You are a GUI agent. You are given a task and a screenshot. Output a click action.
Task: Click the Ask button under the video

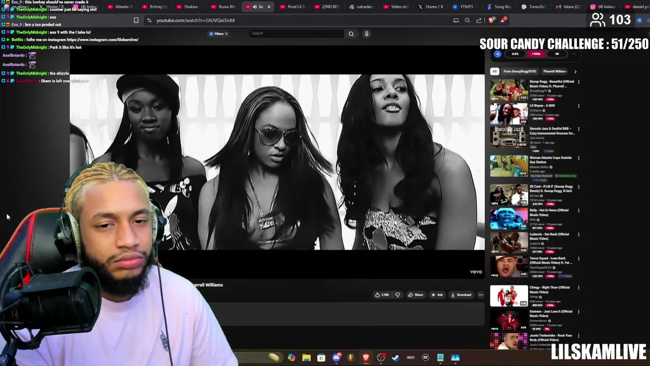(437, 295)
